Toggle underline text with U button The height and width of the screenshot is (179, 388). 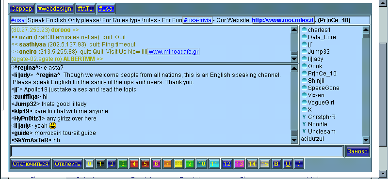pyautogui.click(x=288, y=164)
